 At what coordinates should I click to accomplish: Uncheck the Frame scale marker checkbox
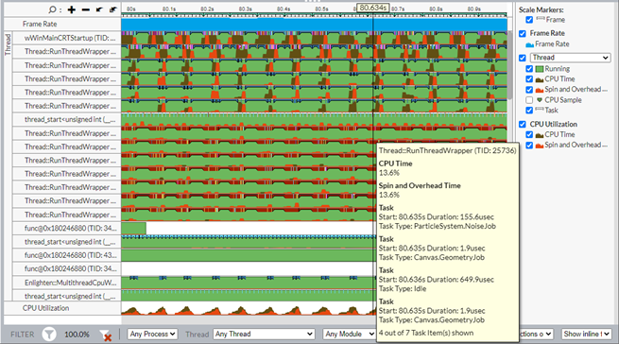529,20
